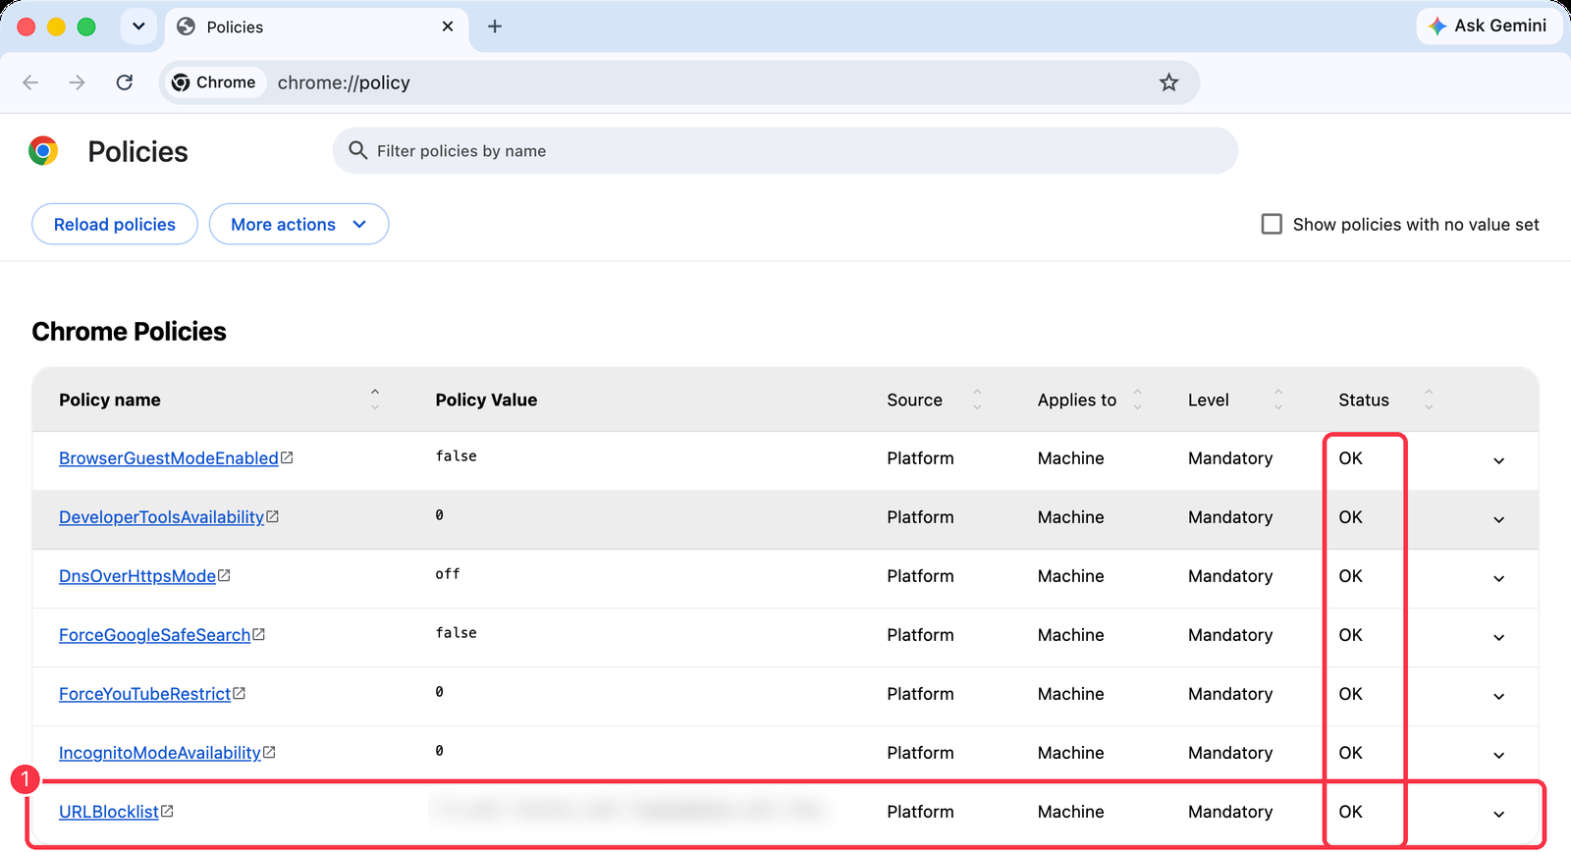Reload the chrome://policy page
The height and width of the screenshot is (852, 1571).
click(125, 82)
